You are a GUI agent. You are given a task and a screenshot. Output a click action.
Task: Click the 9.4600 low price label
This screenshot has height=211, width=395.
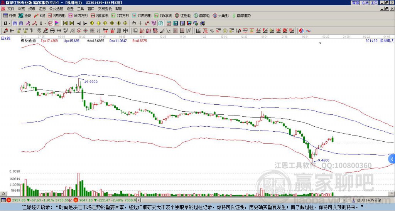324,160
